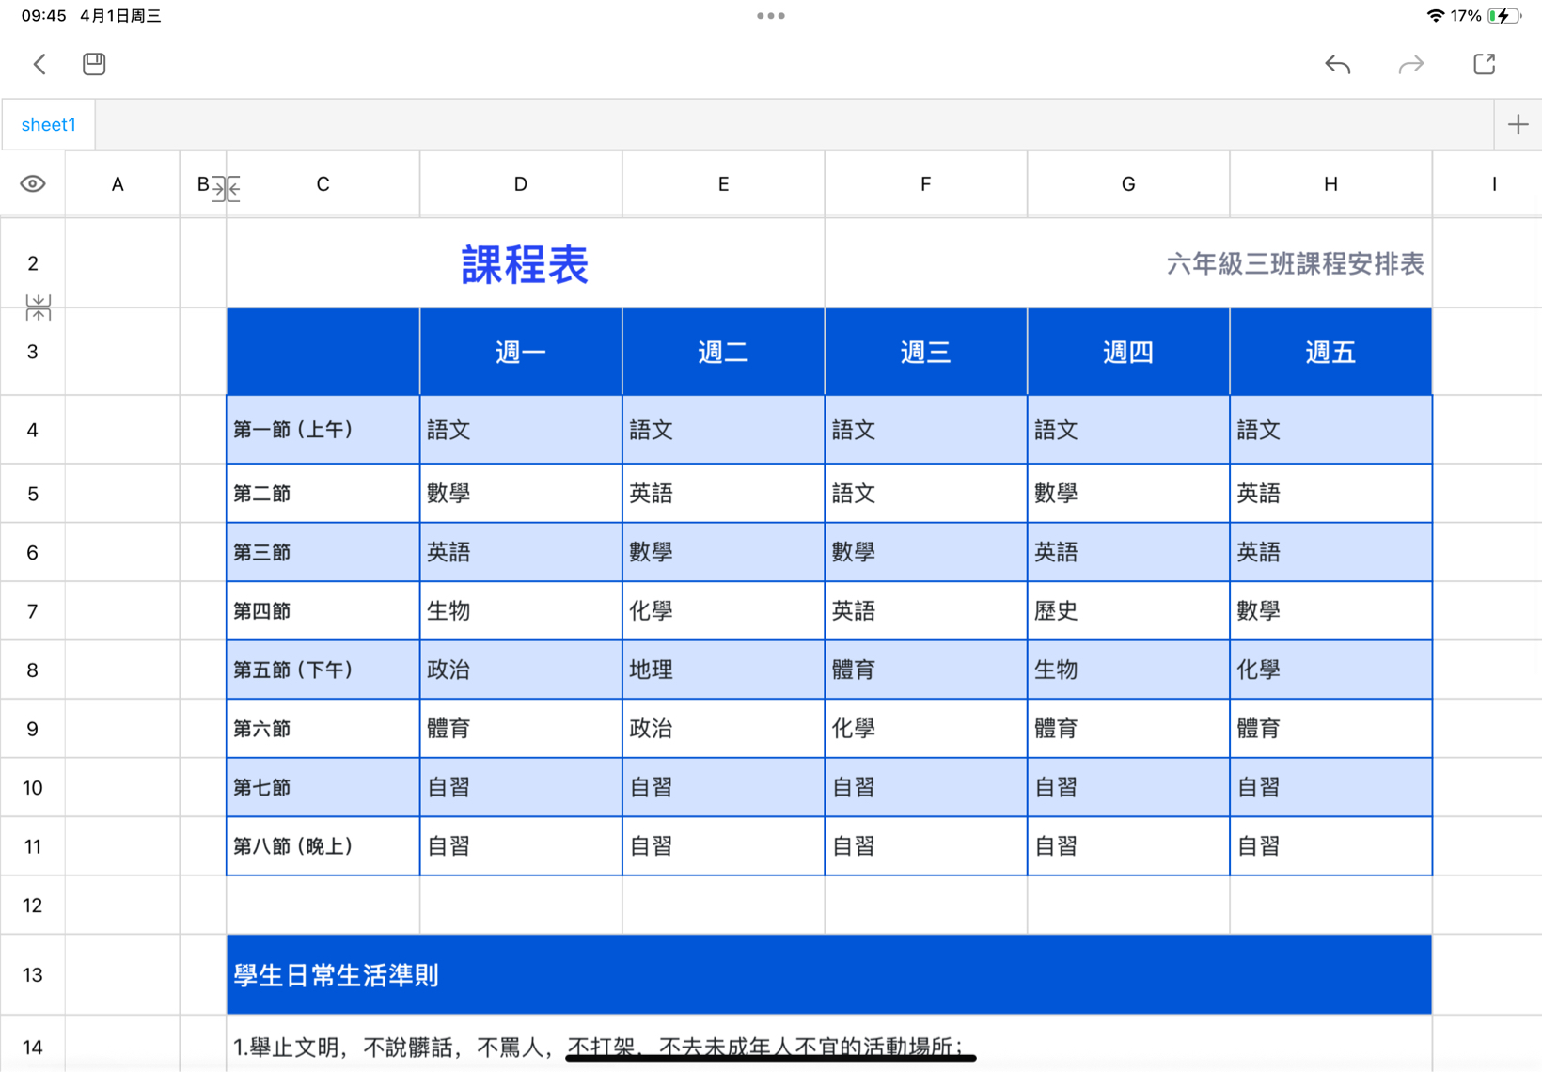Viewport: 1542px width, 1072px height.
Task: Select 政治 in the 週二 第六節 row
Action: [723, 729]
